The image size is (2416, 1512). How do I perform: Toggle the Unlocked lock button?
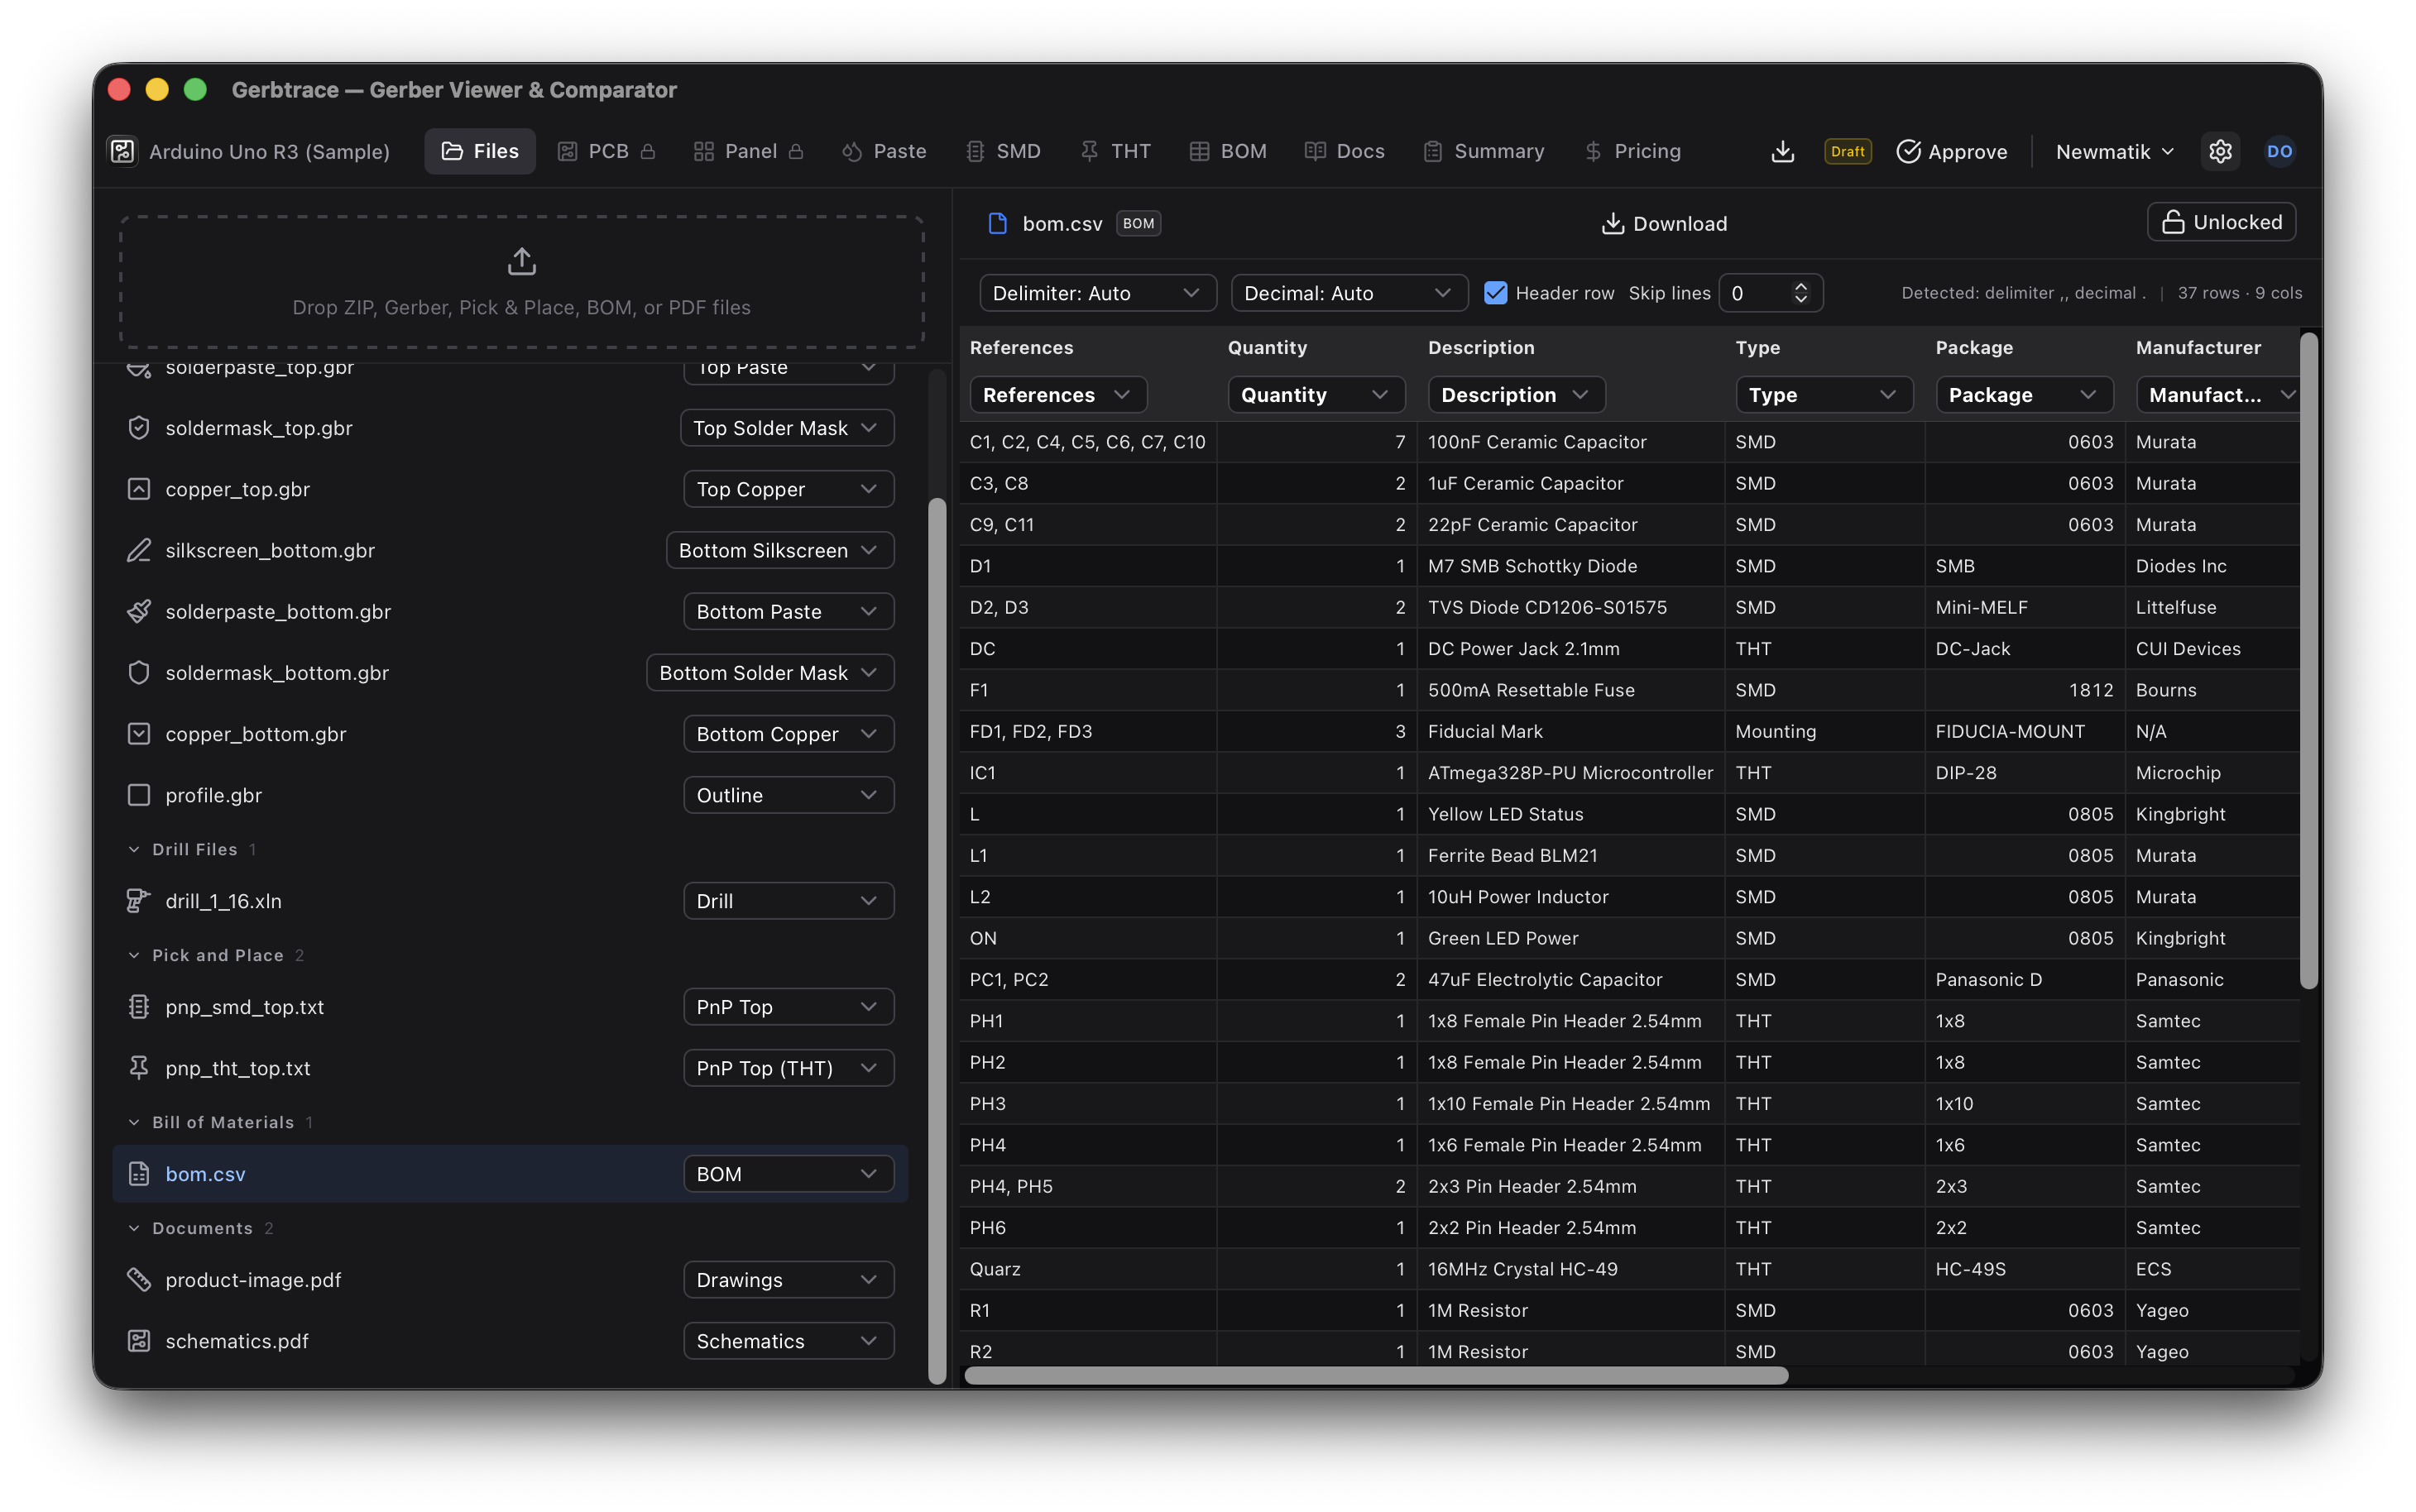[2221, 222]
